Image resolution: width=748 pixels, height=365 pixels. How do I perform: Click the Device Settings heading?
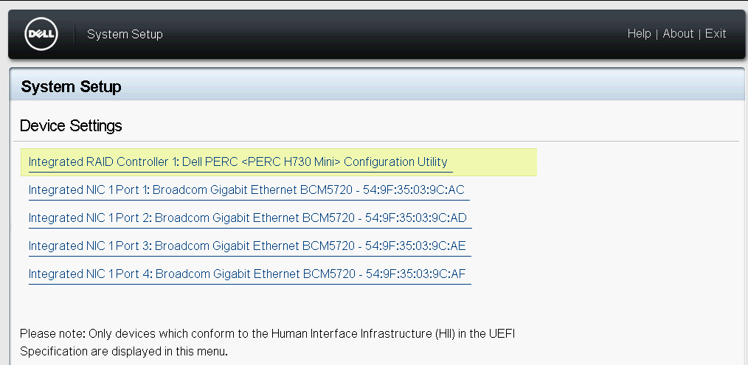coord(71,126)
